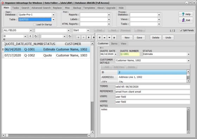Go to first record in grid navigation

(78, 37)
